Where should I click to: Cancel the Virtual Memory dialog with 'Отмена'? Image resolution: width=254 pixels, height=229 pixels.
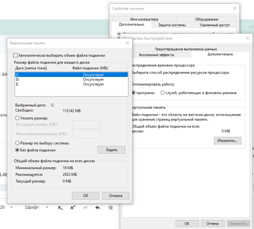[x=116, y=196]
